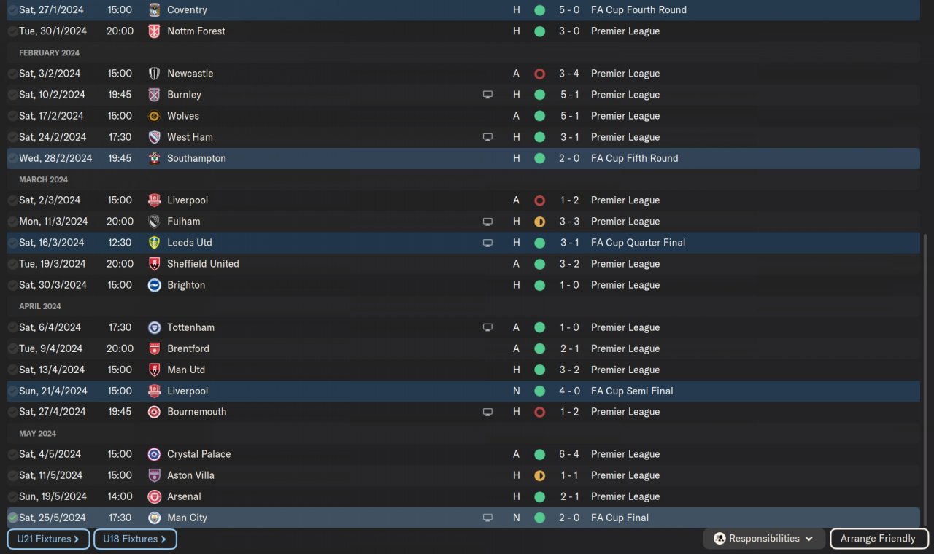Click the TV icon on the FA Cup Final row
Viewport: 934px width, 554px height.
[487, 518]
